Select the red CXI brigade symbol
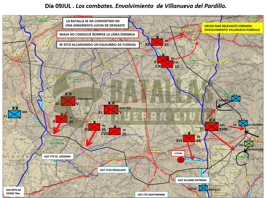The width and height of the screenshot is (266, 198). point(167,64)
